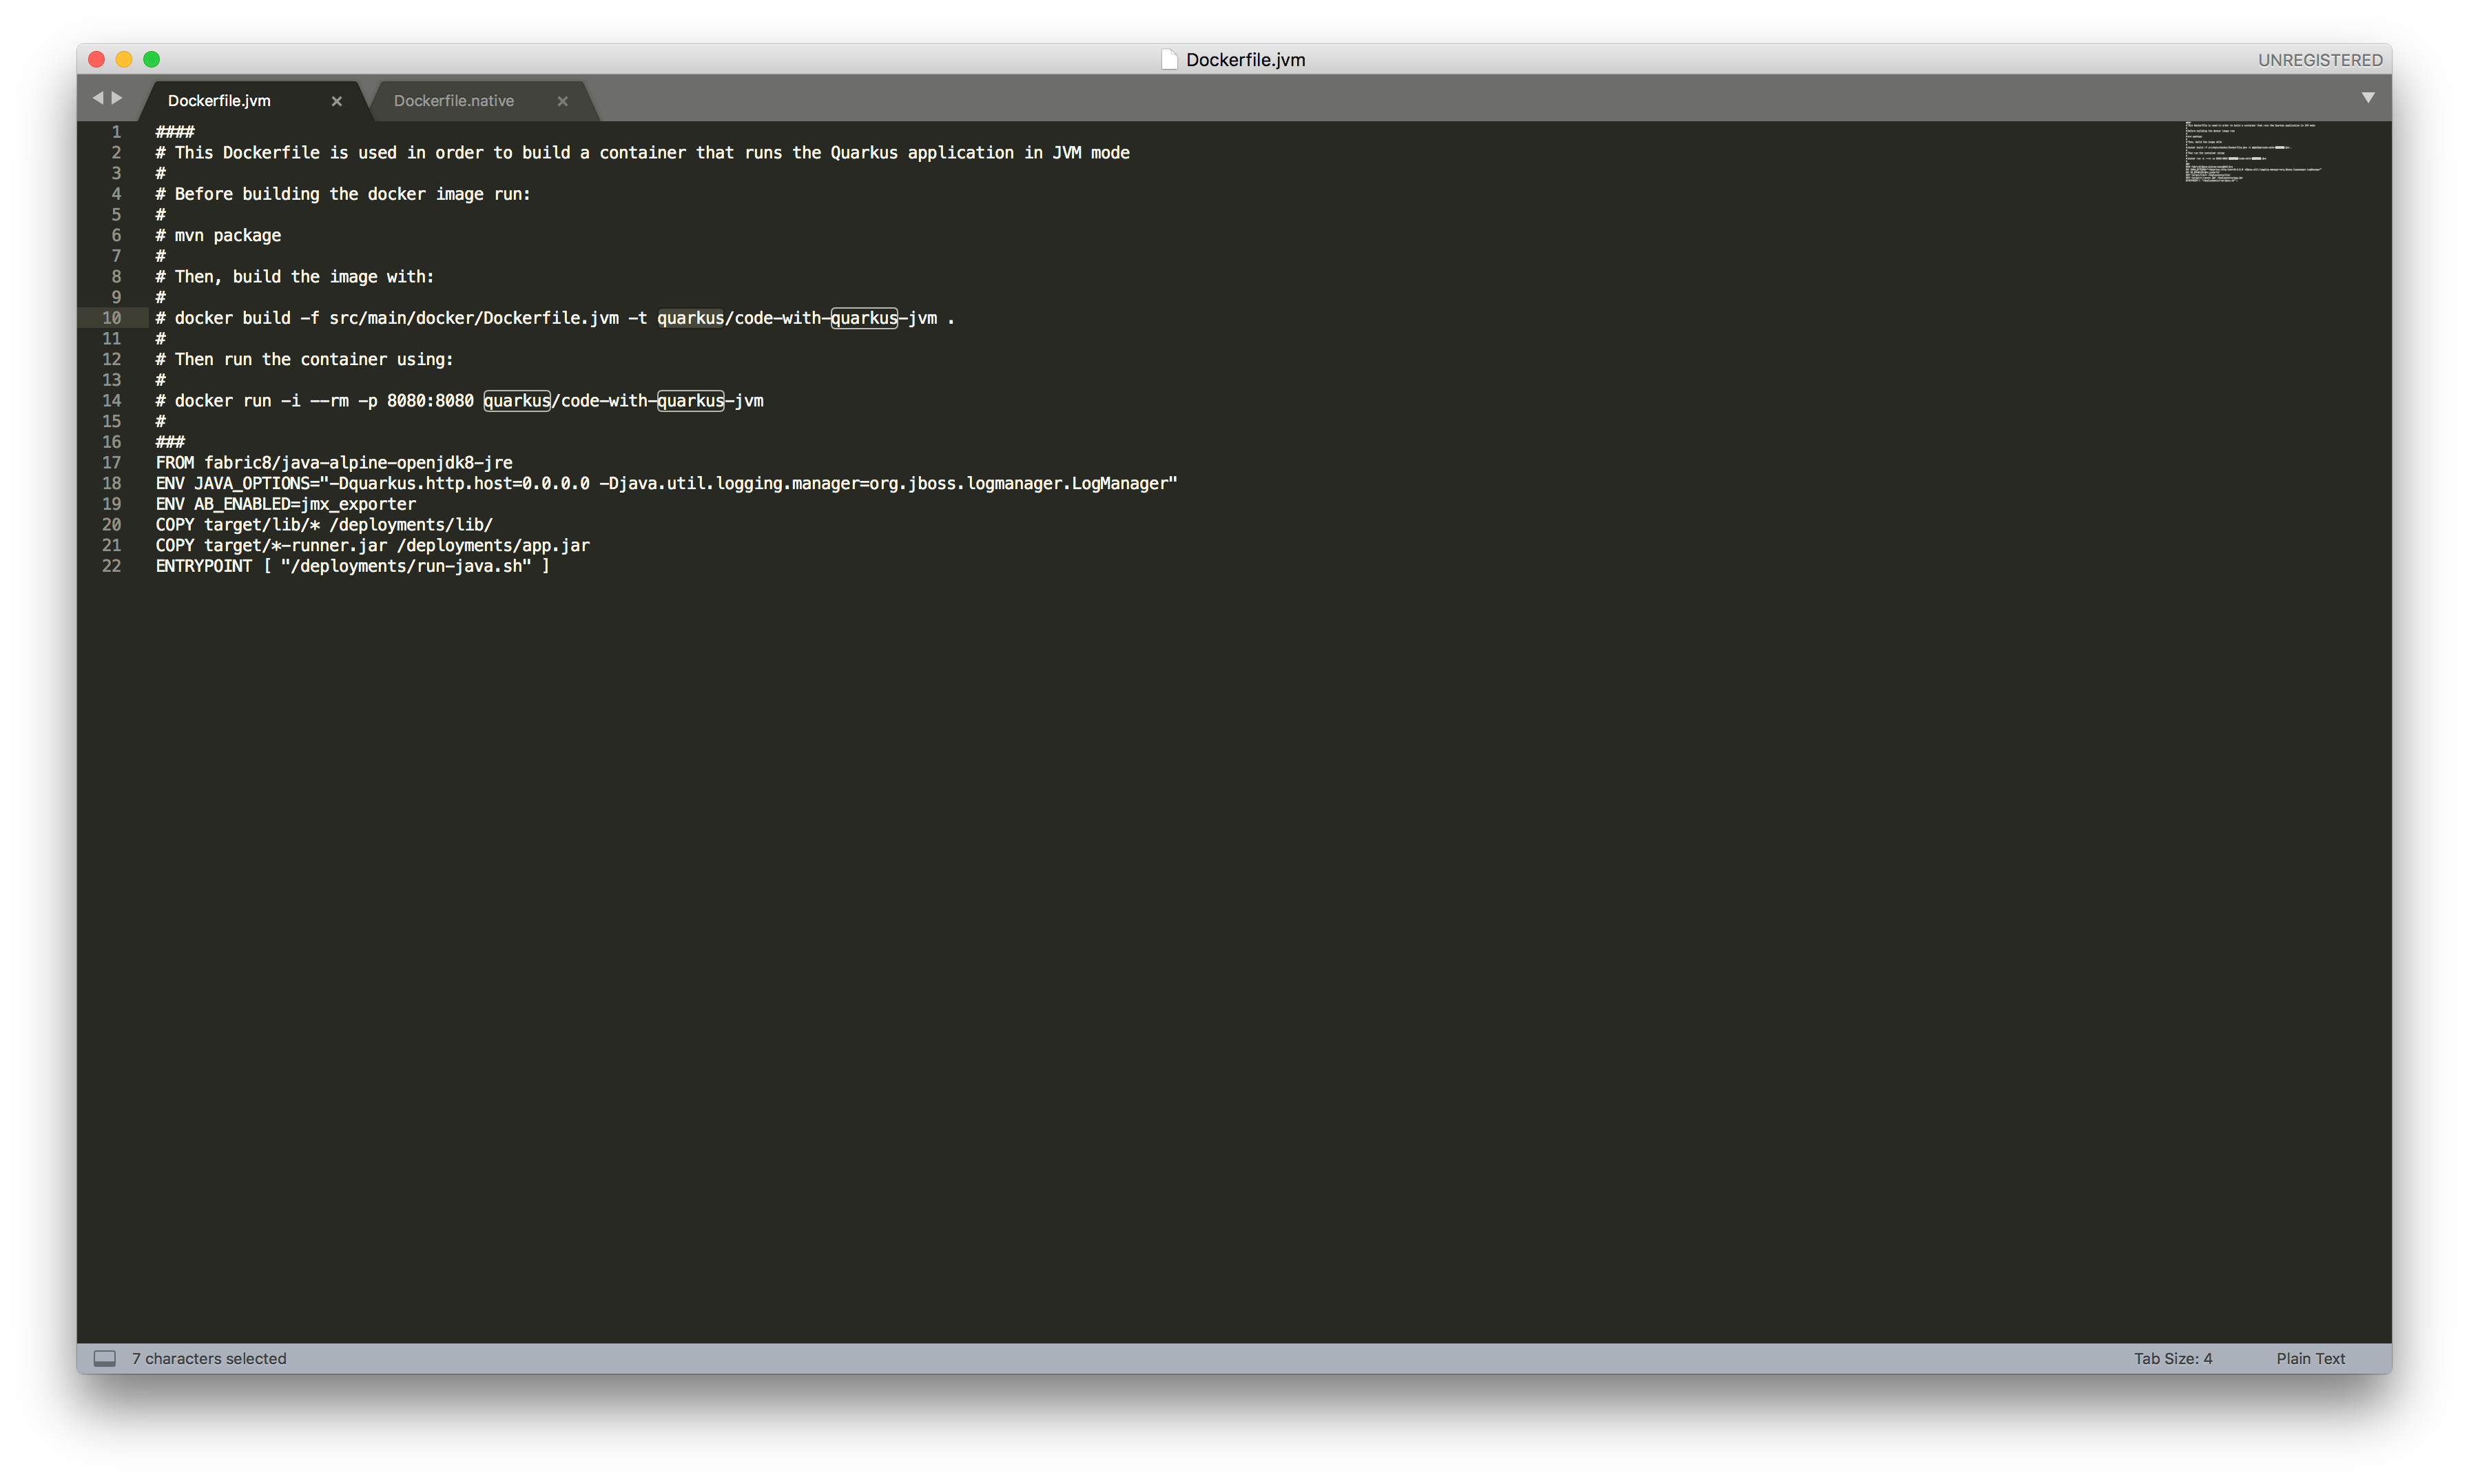Switch to the Dockerfile.native tab
2469x1484 pixels.
[454, 101]
